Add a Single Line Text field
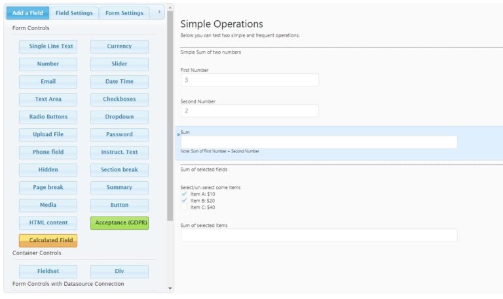 (48, 46)
